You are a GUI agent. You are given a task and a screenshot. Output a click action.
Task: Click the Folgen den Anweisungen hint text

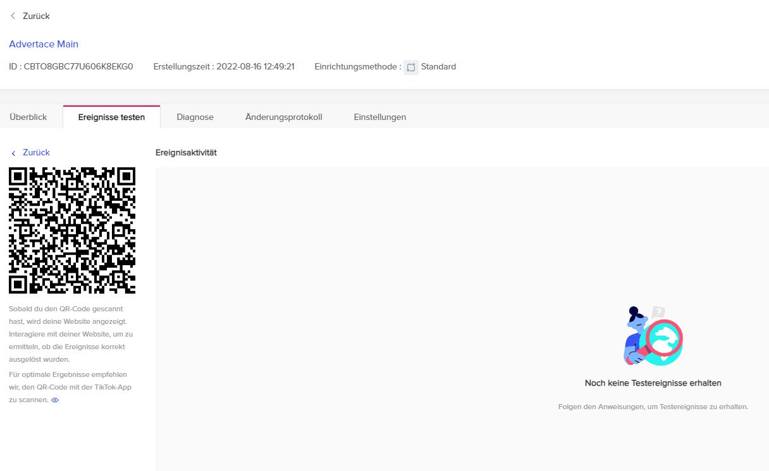pos(653,407)
